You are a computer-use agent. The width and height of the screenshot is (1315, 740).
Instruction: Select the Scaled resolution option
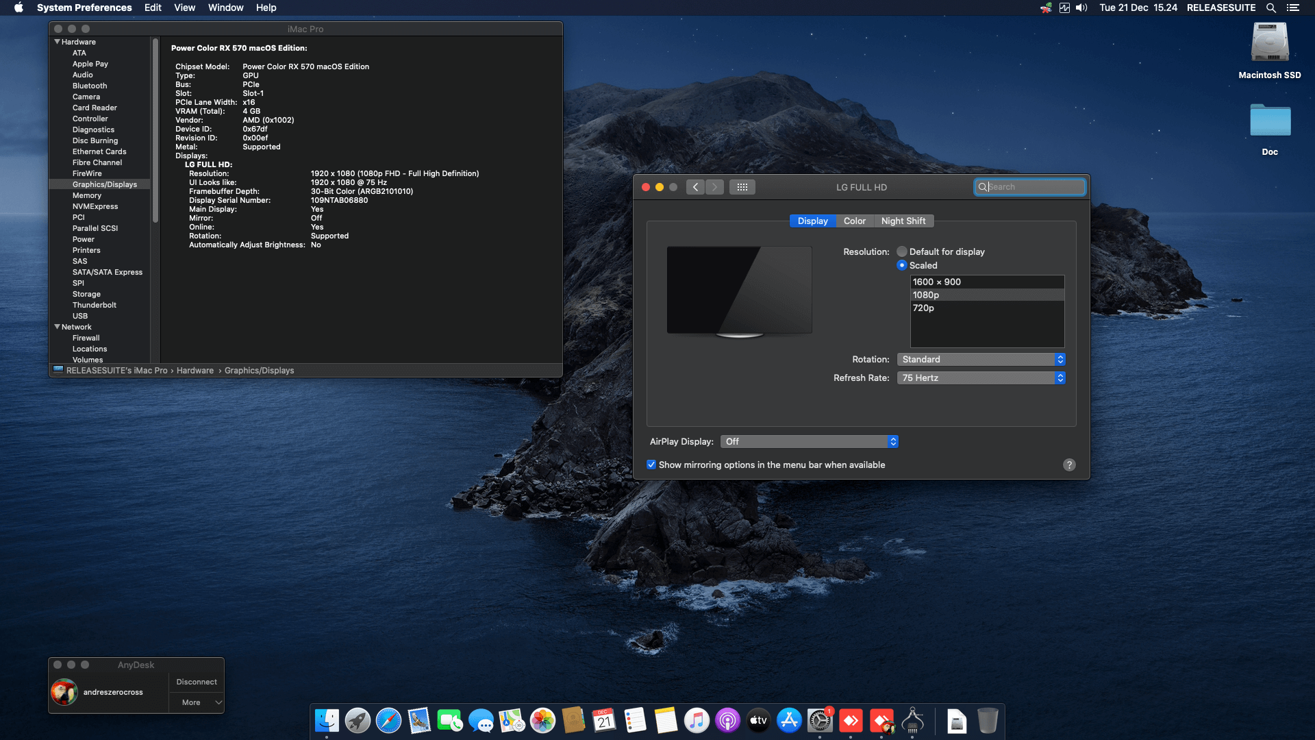(902, 265)
